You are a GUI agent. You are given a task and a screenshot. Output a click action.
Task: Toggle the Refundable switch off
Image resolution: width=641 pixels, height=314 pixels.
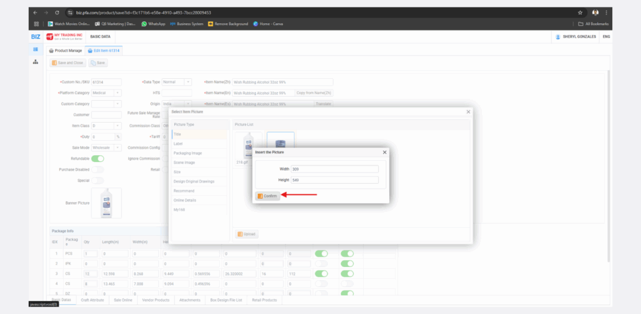[98, 158]
